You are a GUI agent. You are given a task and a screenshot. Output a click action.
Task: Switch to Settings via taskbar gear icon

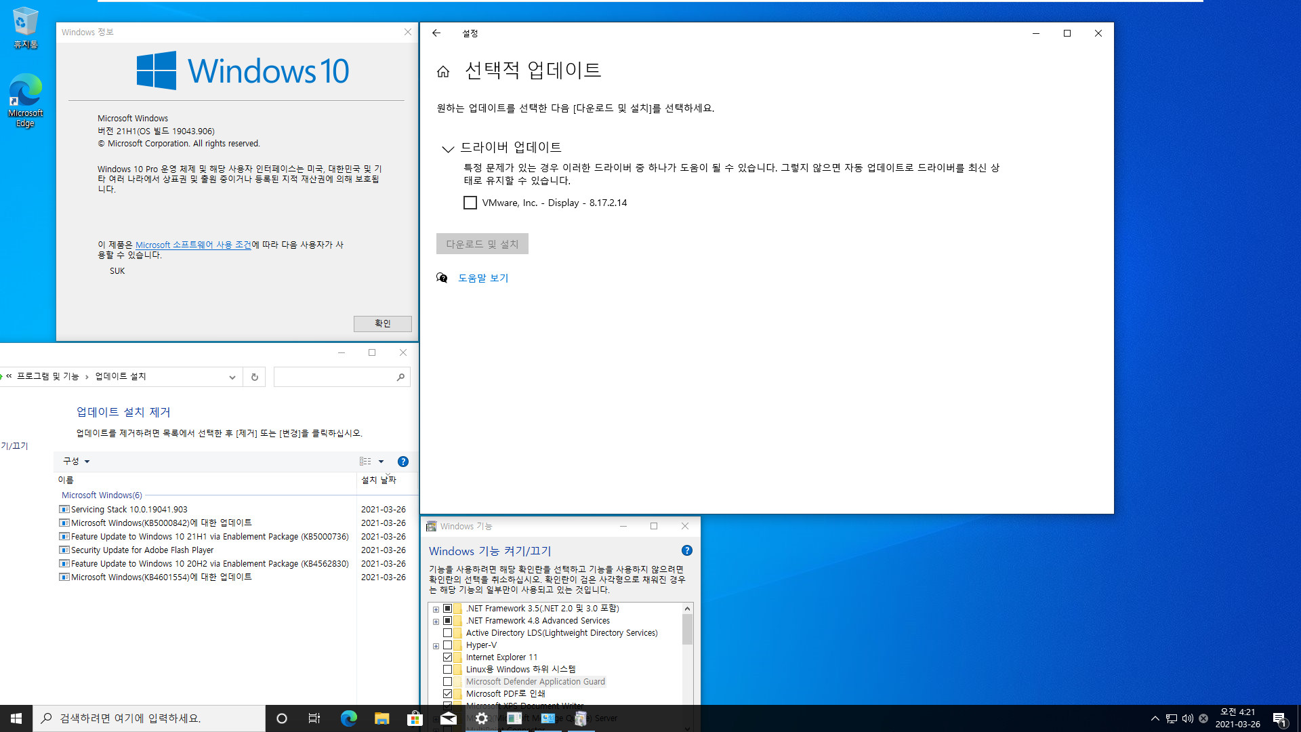tap(482, 718)
